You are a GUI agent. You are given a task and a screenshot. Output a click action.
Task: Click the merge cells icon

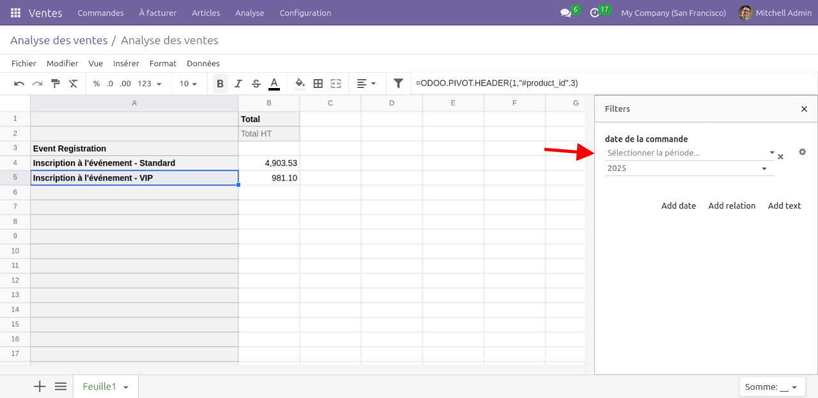[x=336, y=84]
